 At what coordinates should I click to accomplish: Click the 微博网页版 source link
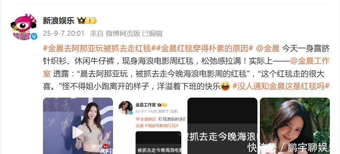click(x=123, y=33)
